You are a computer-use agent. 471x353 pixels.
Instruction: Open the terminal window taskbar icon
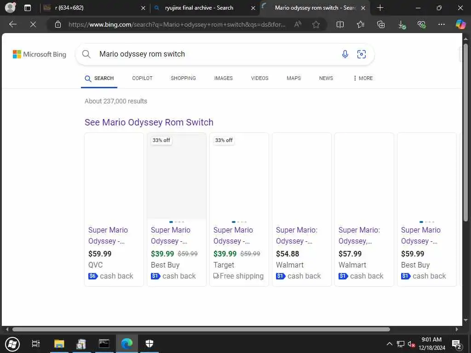click(104, 344)
